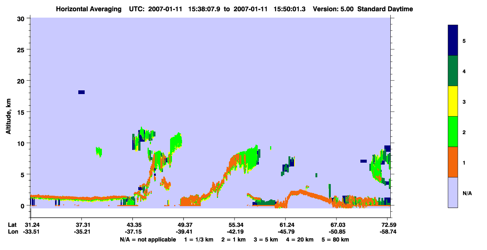Click the small green cloud patch near latitude 39

(99, 151)
